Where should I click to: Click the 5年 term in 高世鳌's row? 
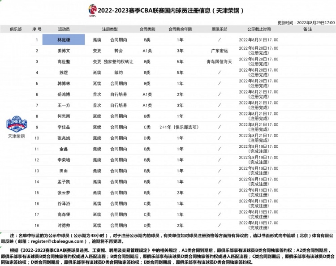[180, 62]
